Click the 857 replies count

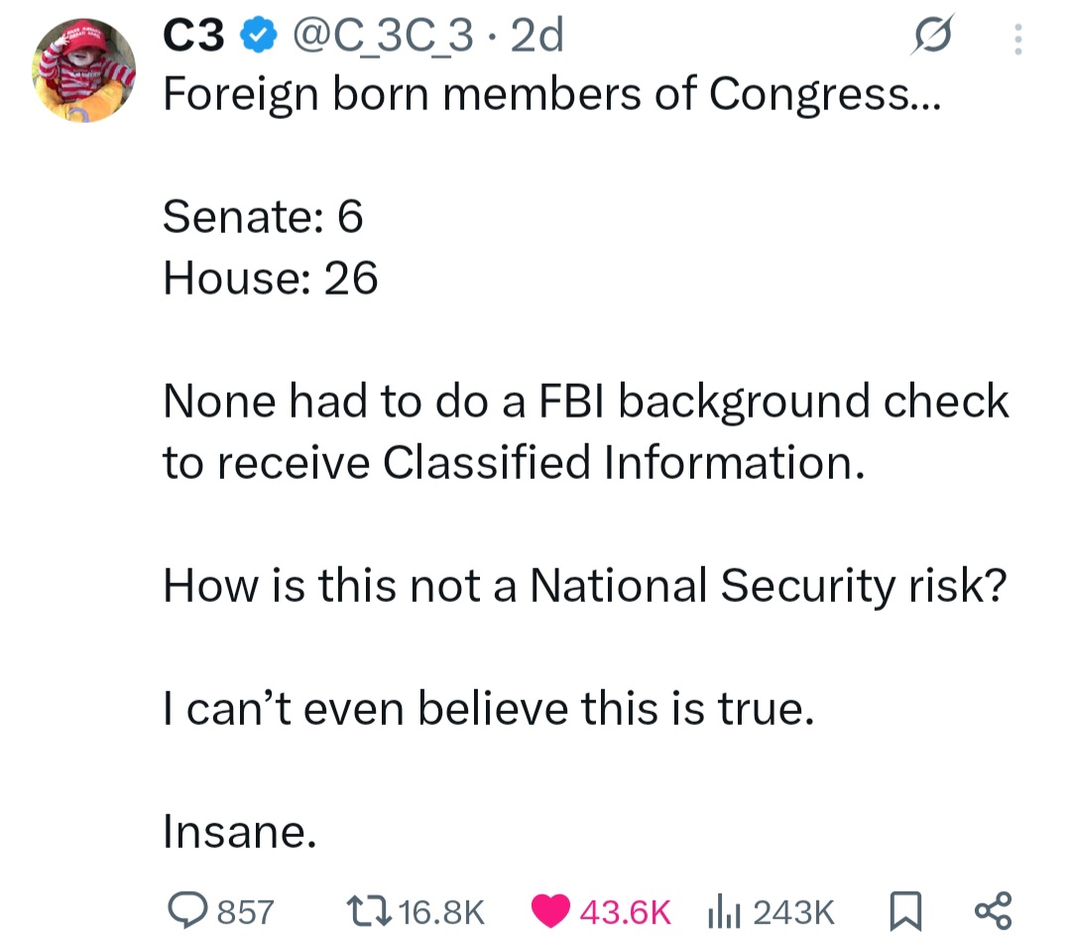pos(245,910)
